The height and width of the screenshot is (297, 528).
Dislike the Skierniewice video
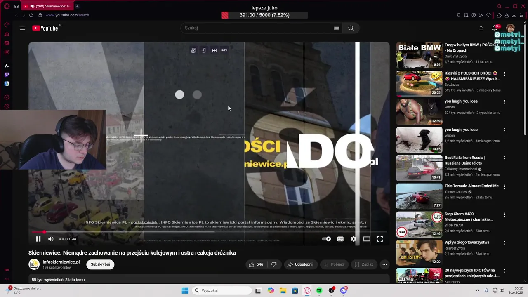pyautogui.click(x=274, y=264)
